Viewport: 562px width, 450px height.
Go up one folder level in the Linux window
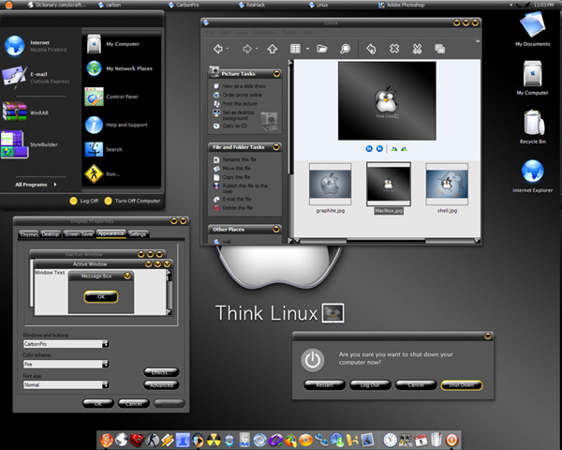coord(273,49)
